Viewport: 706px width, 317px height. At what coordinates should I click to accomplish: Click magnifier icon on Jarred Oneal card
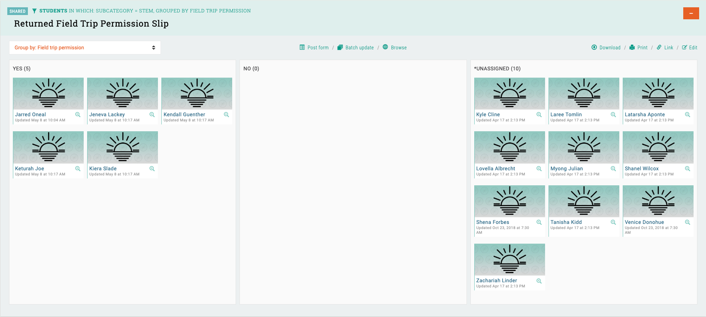click(x=78, y=115)
